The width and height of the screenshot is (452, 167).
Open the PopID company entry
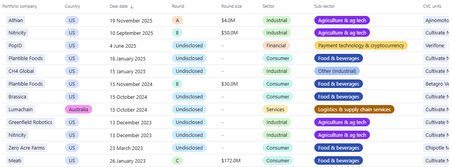pos(16,46)
